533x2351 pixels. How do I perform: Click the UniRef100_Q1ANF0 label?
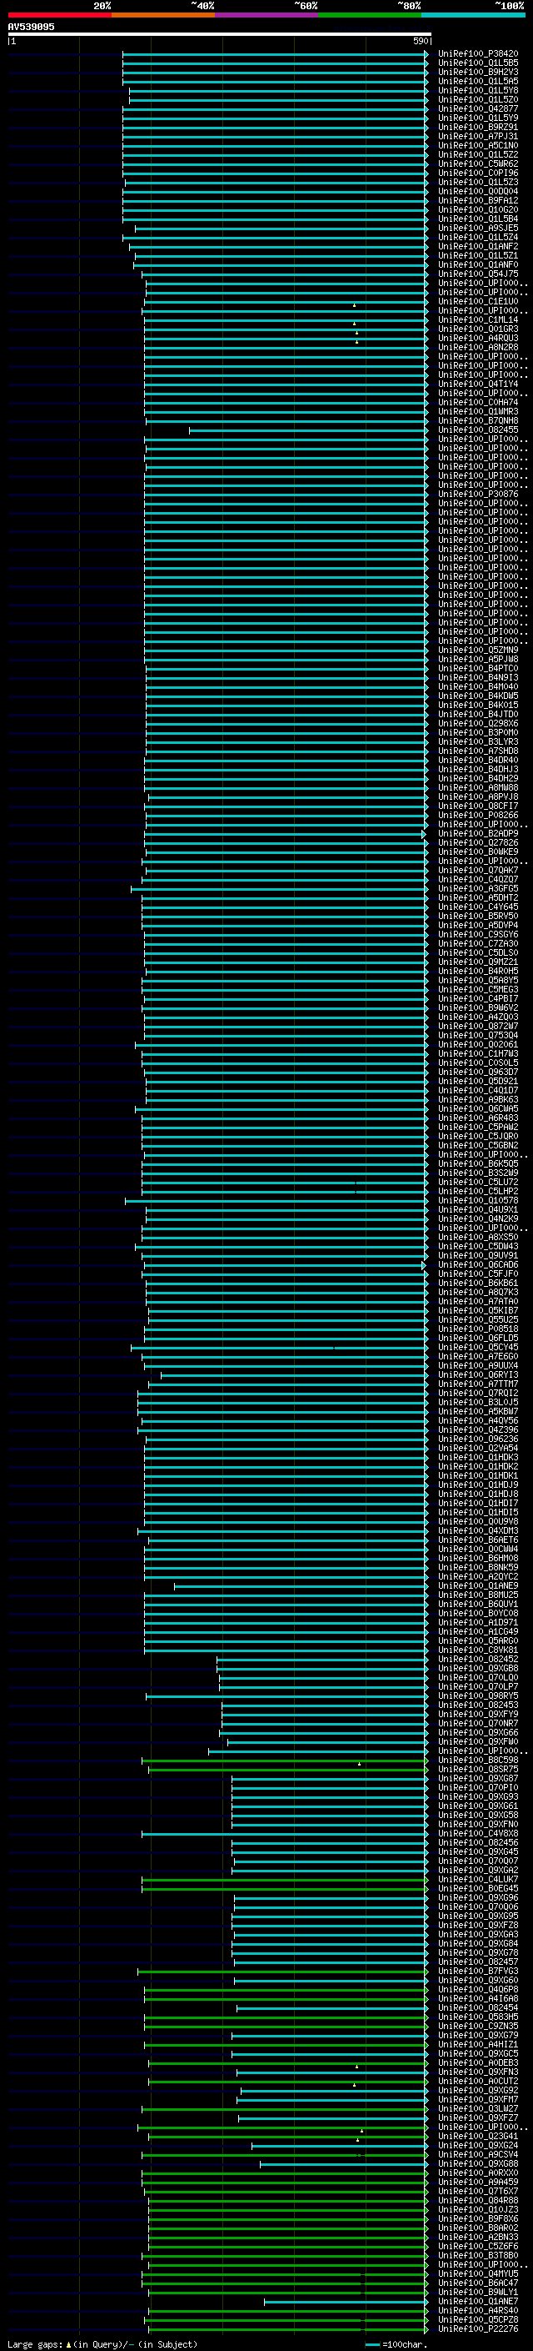tap(477, 264)
